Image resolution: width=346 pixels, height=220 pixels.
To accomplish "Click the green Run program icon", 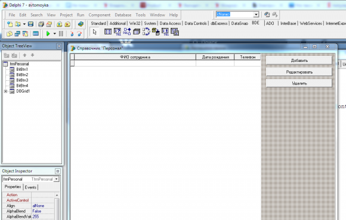I will click(x=48, y=34).
